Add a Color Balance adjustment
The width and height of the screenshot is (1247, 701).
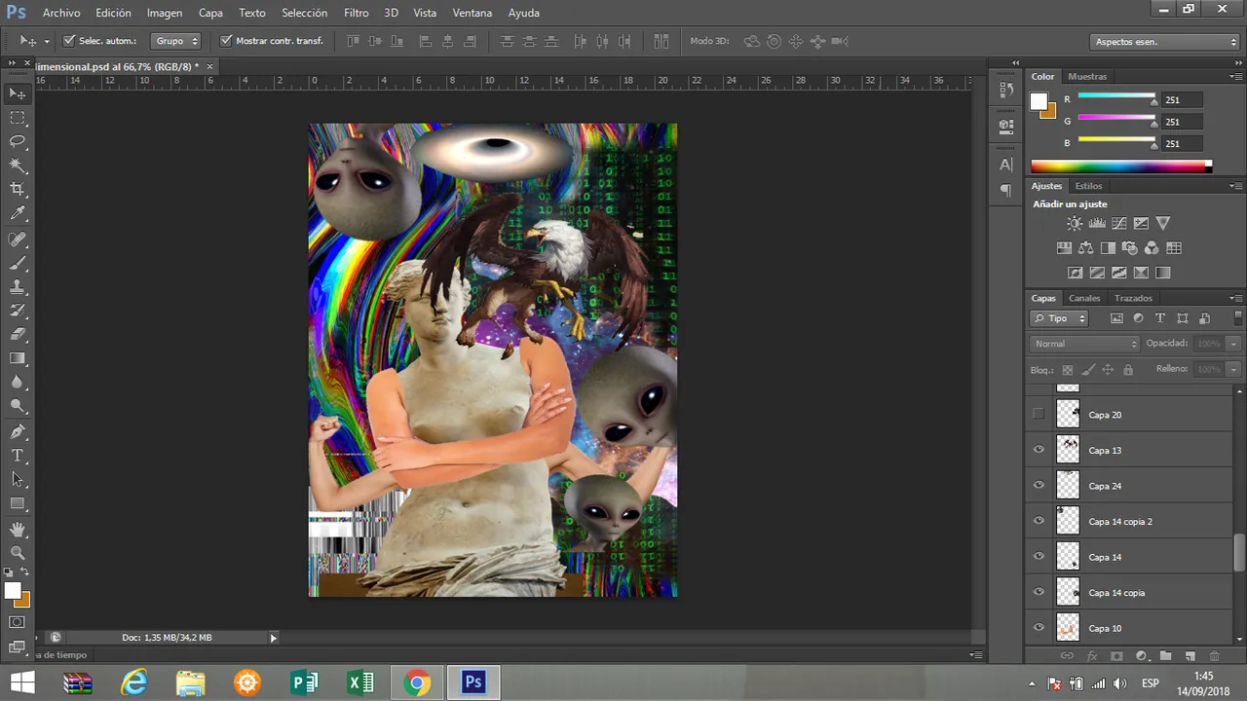1086,248
